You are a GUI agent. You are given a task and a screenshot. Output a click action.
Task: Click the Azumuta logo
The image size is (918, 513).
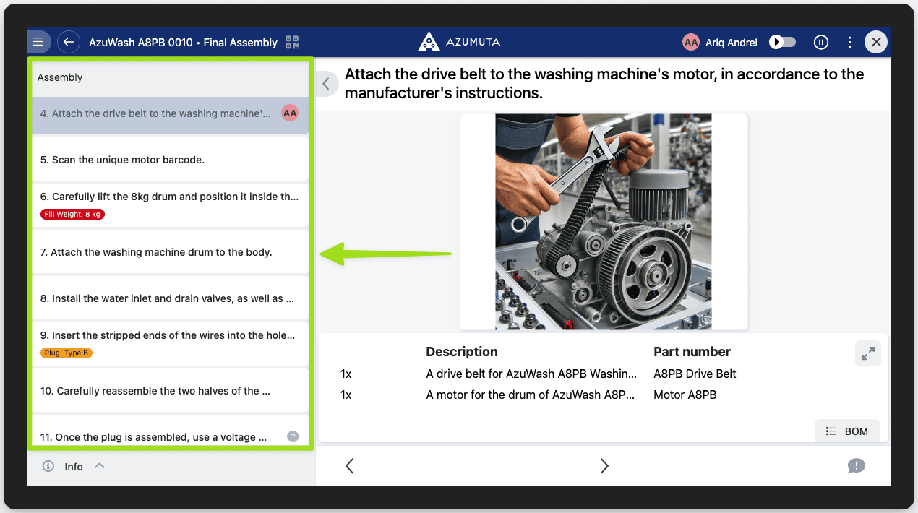click(x=459, y=42)
